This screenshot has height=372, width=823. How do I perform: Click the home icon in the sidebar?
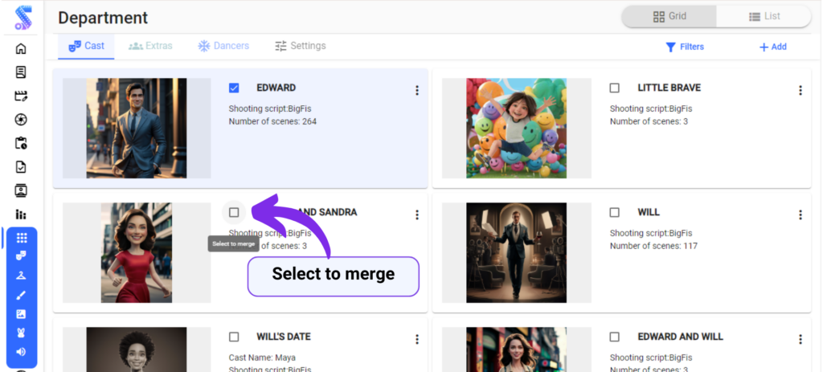[x=21, y=48]
